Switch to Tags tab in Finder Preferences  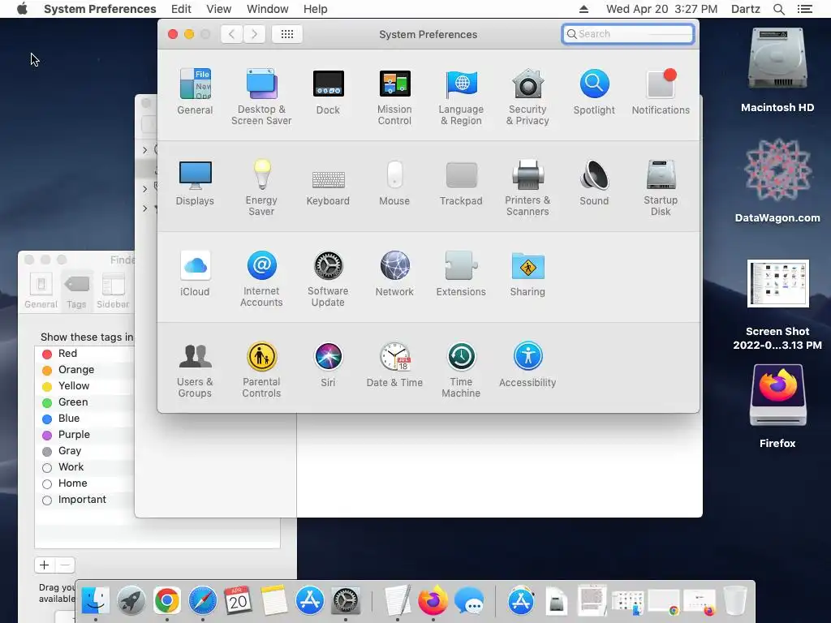click(x=76, y=290)
